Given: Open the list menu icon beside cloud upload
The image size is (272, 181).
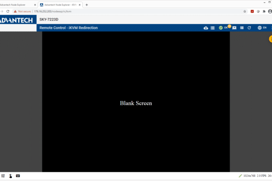Looking at the screenshot, I should 212,28.
